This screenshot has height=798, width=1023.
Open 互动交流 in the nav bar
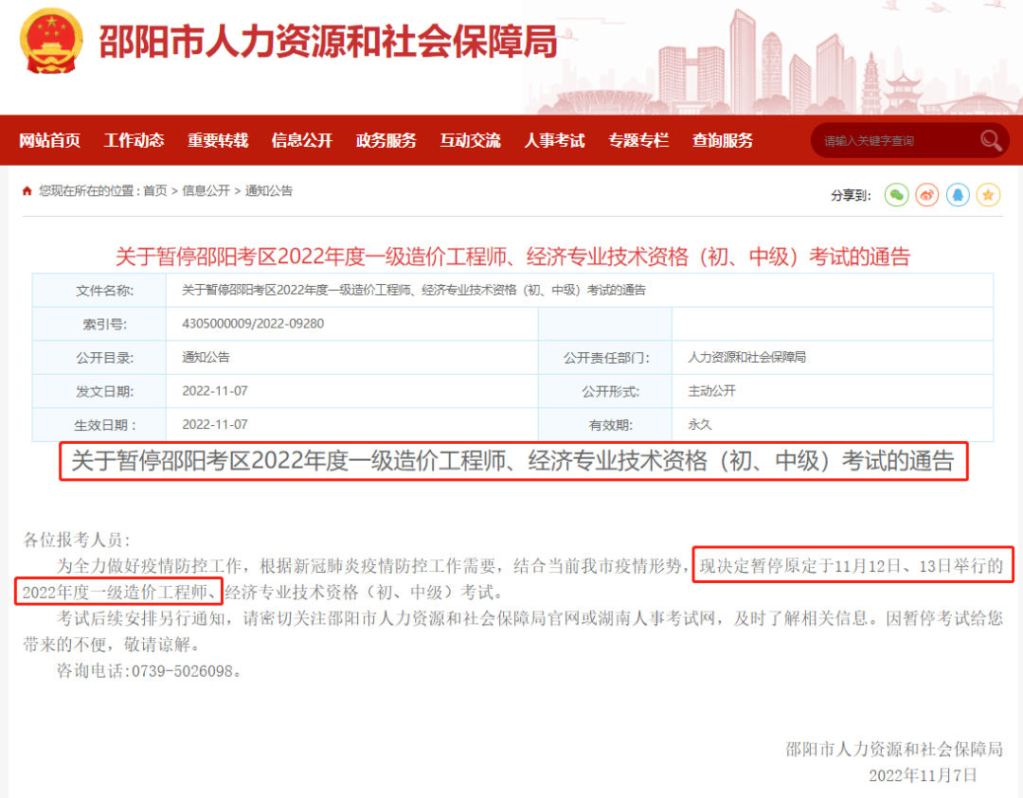coord(470,141)
